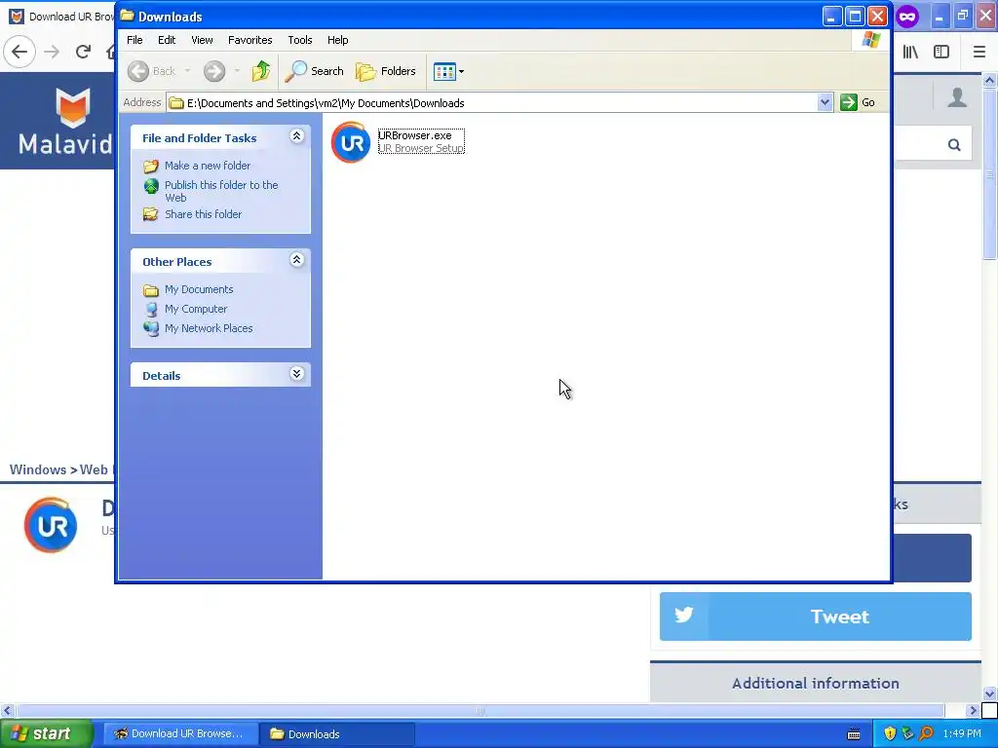Click Firefox forward arrow button

(x=53, y=52)
